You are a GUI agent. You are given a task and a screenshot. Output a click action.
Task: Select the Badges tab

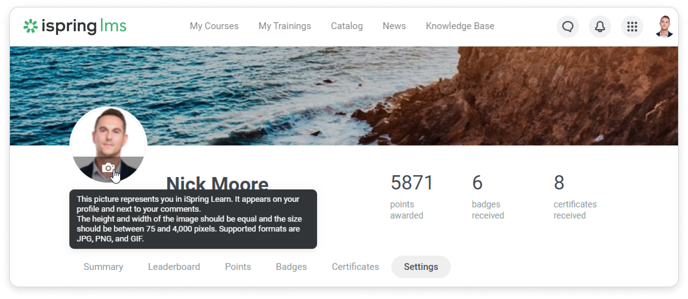(x=291, y=267)
